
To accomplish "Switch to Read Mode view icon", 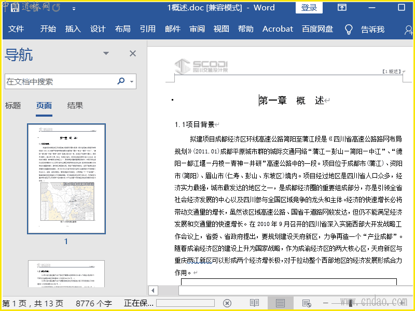I will pyautogui.click(x=254, y=303).
